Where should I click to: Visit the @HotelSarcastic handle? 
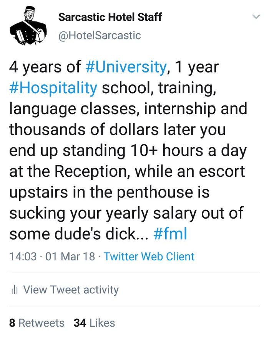100,36
